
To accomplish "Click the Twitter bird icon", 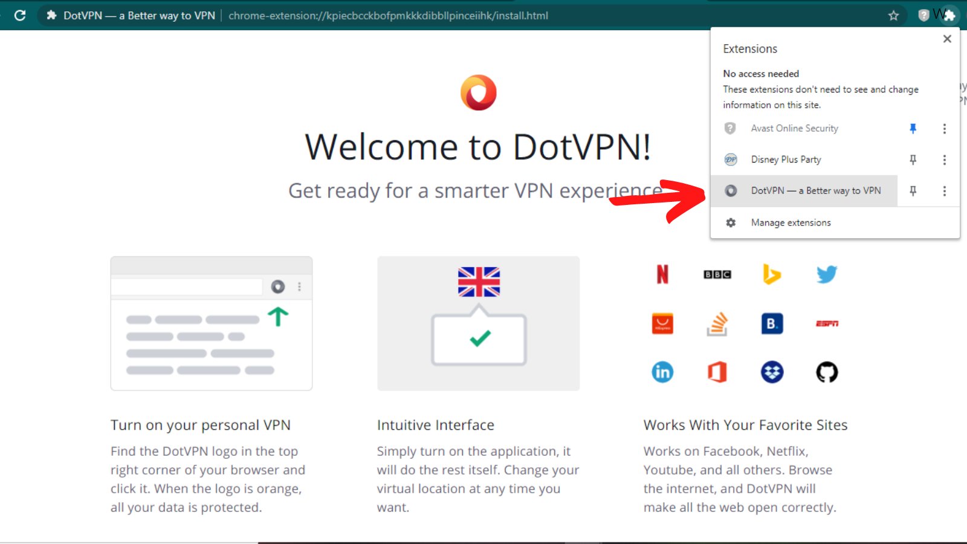I will point(827,274).
